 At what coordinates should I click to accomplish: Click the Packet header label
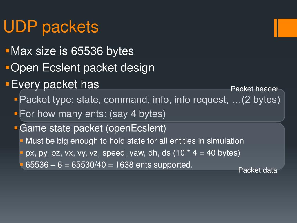pyautogui.click(x=255, y=89)
